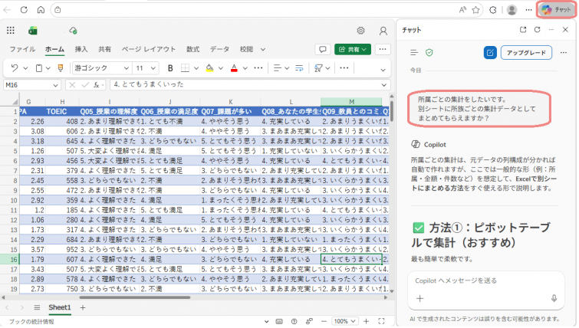Image resolution: width=579 pixels, height=328 pixels.
Task: Add this page to favorites
Action: [476, 10]
